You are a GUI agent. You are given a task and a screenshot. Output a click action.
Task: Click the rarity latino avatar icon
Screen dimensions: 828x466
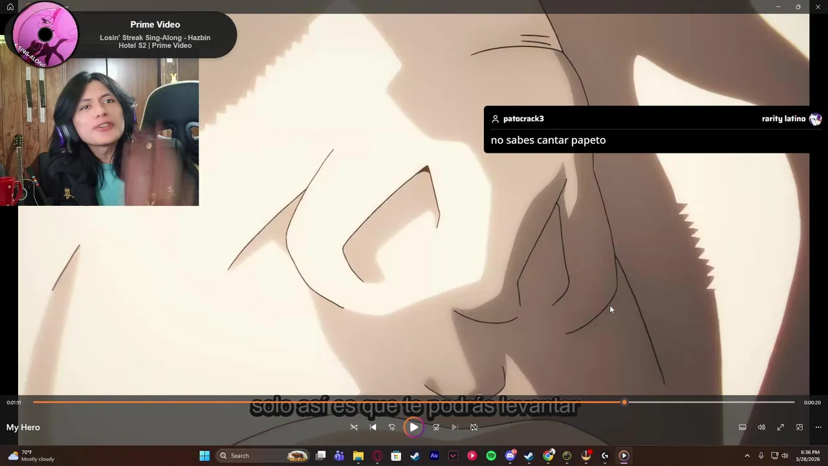(815, 119)
